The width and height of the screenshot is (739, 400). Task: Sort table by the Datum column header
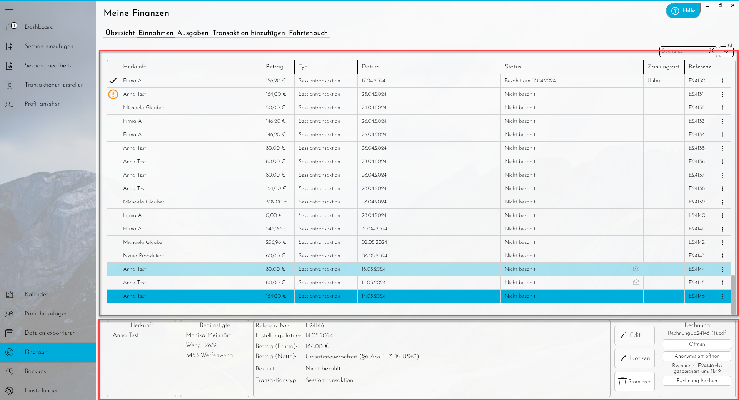[x=429, y=67]
